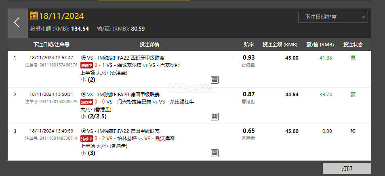Click timestamp 18/11/2024 13:50:31
Image resolution: width=385 pixels, height=176 pixels.
51,95
